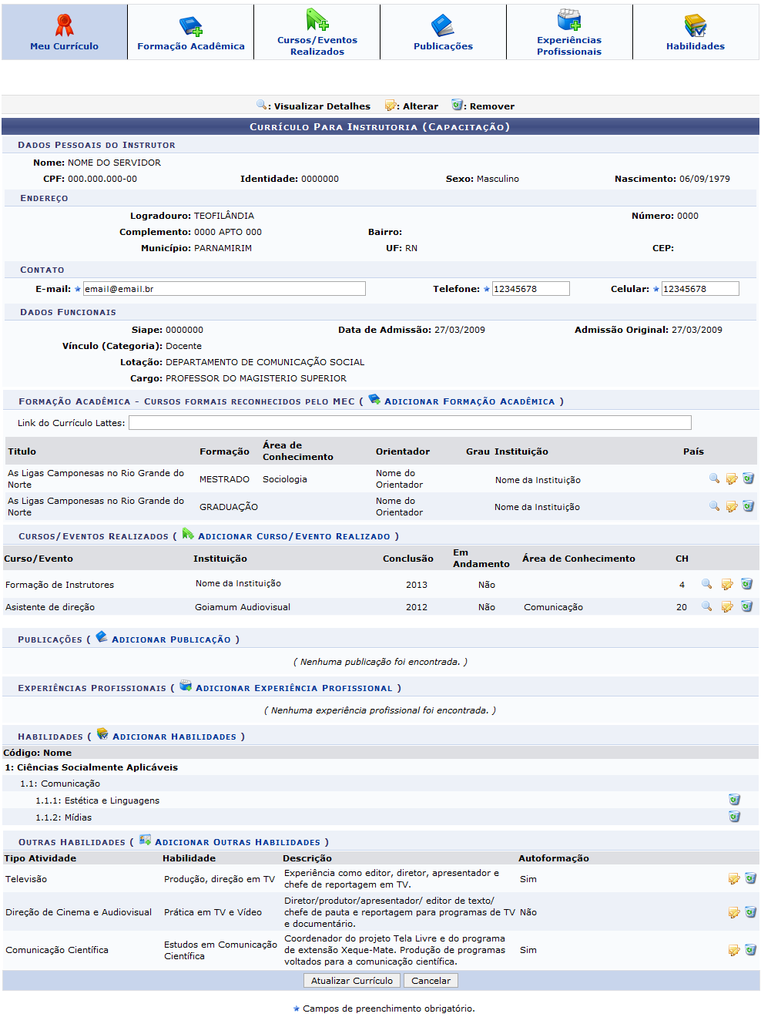Select the 'Produção, direção em TV' cell
This screenshot has height=1017, width=761.
pyautogui.click(x=220, y=879)
